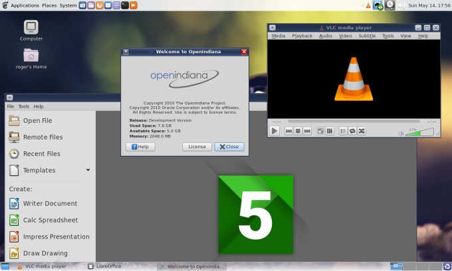
Task: Open the Applications menu in top panel
Action: click(25, 5)
